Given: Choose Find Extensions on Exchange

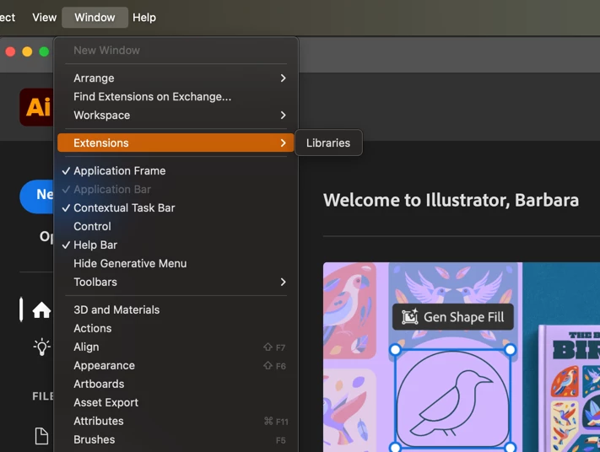Looking at the screenshot, I should tap(176, 97).
